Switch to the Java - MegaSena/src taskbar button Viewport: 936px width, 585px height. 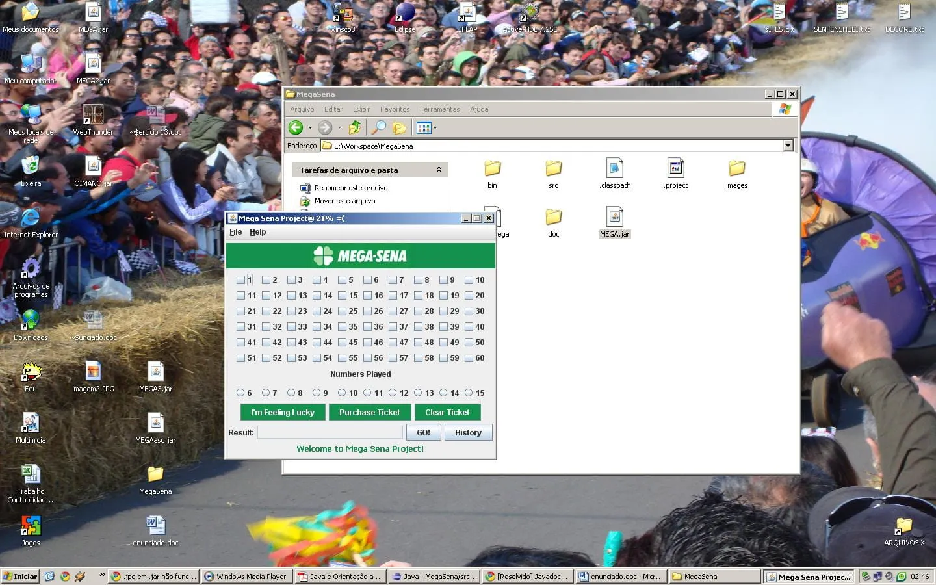(435, 577)
